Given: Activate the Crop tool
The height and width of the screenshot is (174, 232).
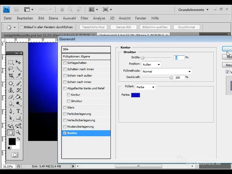Looking at the screenshot, I should pos(11,75).
